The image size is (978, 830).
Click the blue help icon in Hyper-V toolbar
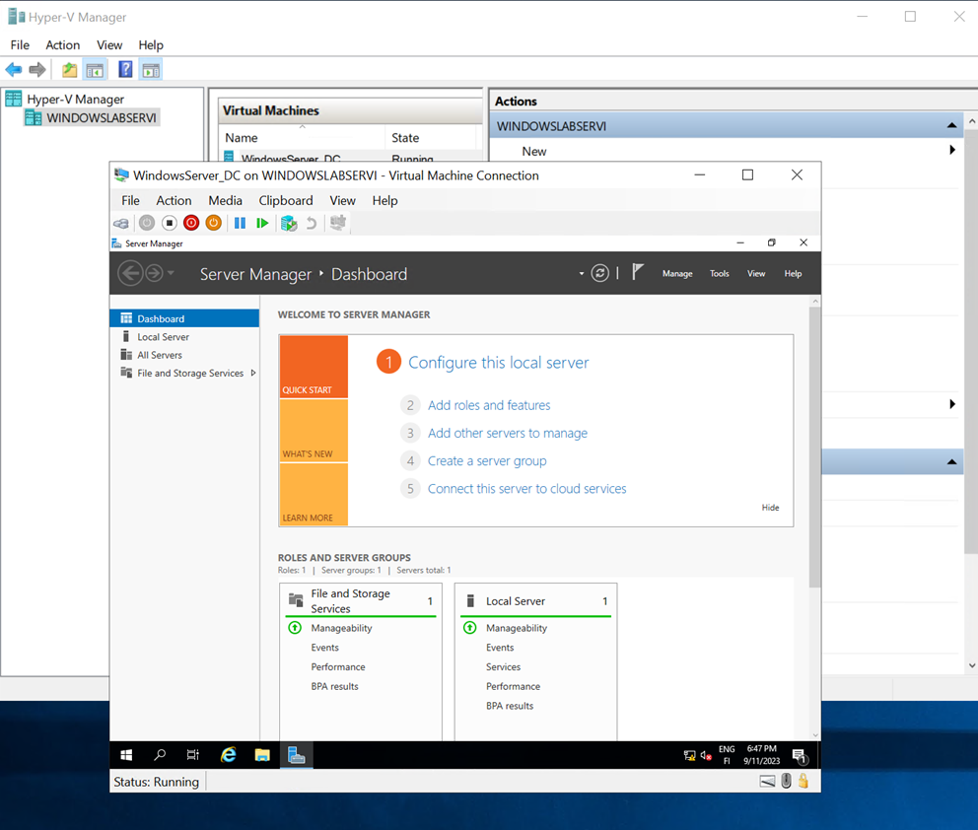click(125, 70)
